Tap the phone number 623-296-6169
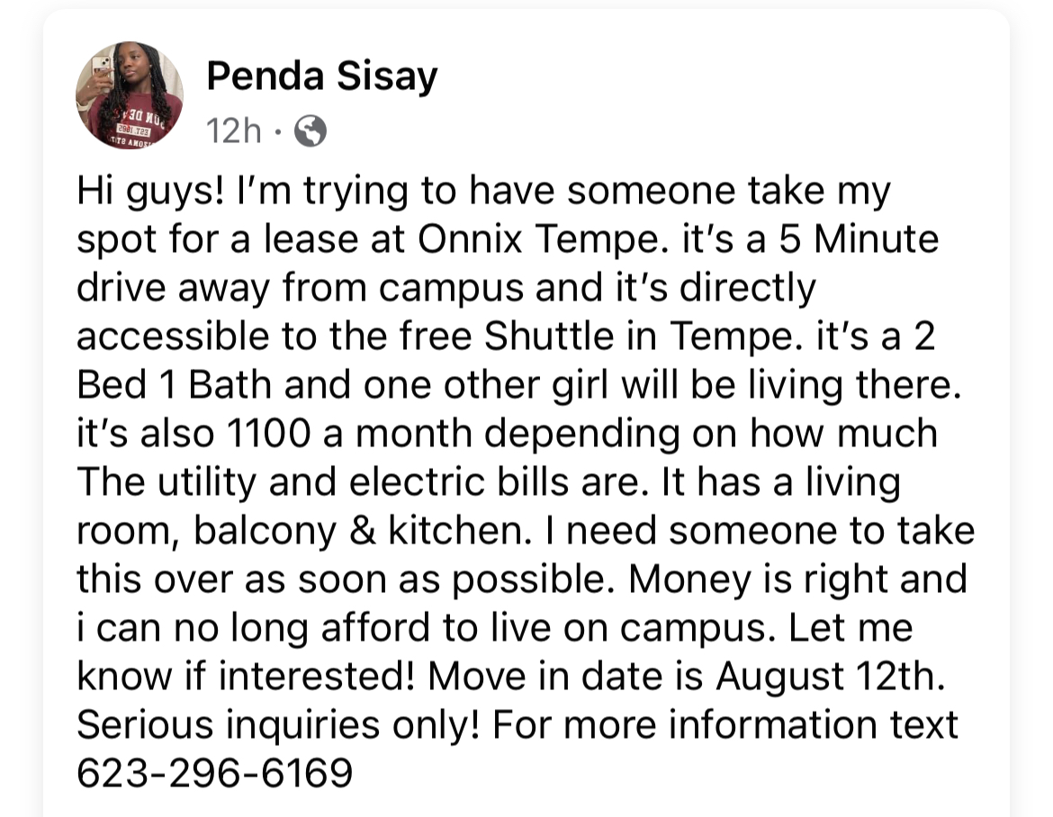Screen dimensions: 1053x817 [214, 773]
